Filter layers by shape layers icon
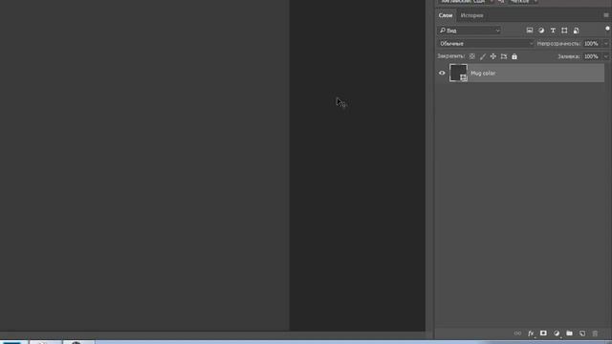Image resolution: width=612 pixels, height=344 pixels. click(x=564, y=31)
